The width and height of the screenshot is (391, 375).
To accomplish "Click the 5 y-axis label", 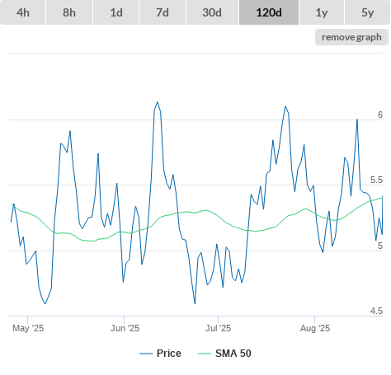I will tap(380, 246).
